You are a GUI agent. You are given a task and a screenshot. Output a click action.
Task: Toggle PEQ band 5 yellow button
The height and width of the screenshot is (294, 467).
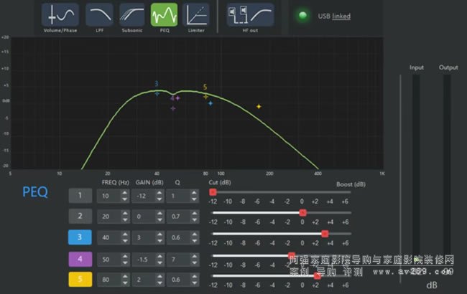pyautogui.click(x=80, y=280)
